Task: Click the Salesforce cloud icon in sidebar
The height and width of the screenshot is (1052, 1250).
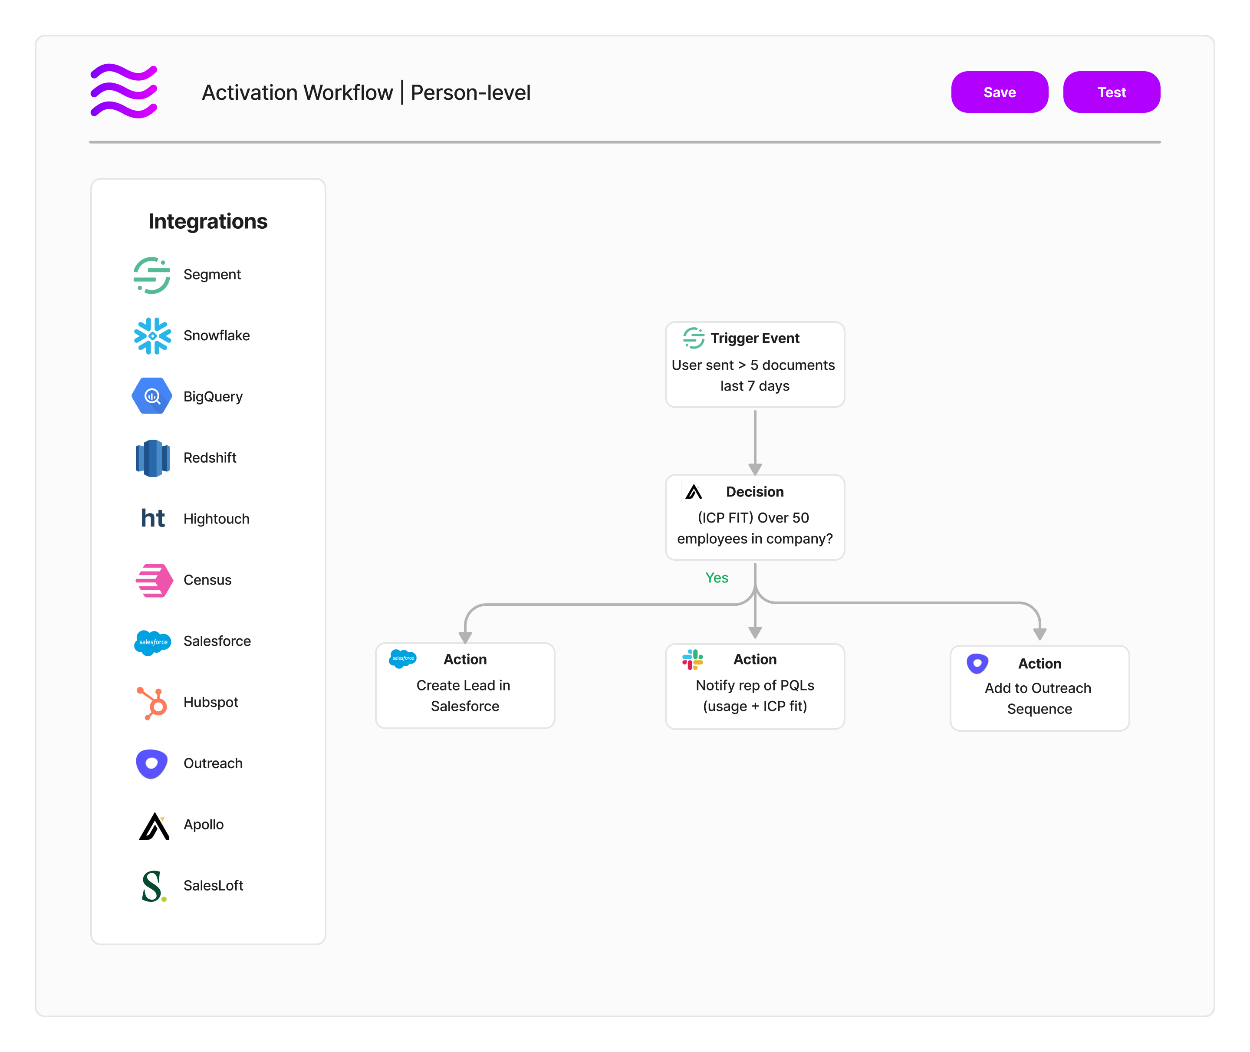Action: point(153,642)
